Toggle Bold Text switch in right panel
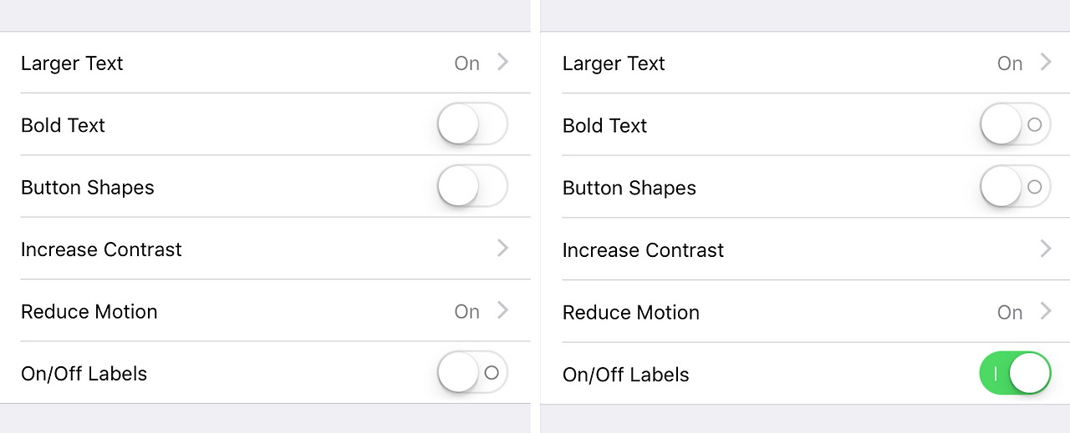The image size is (1070, 433). tap(1015, 124)
